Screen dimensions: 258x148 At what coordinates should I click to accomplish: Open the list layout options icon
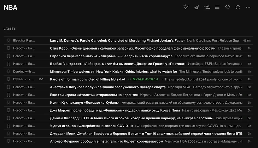tap(217, 7)
